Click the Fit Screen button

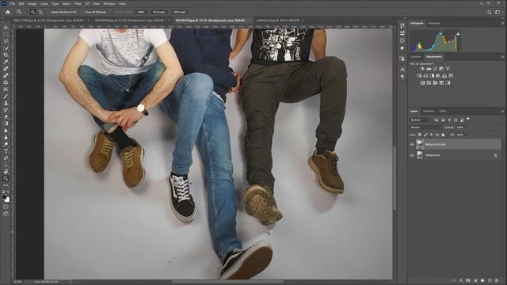(158, 12)
